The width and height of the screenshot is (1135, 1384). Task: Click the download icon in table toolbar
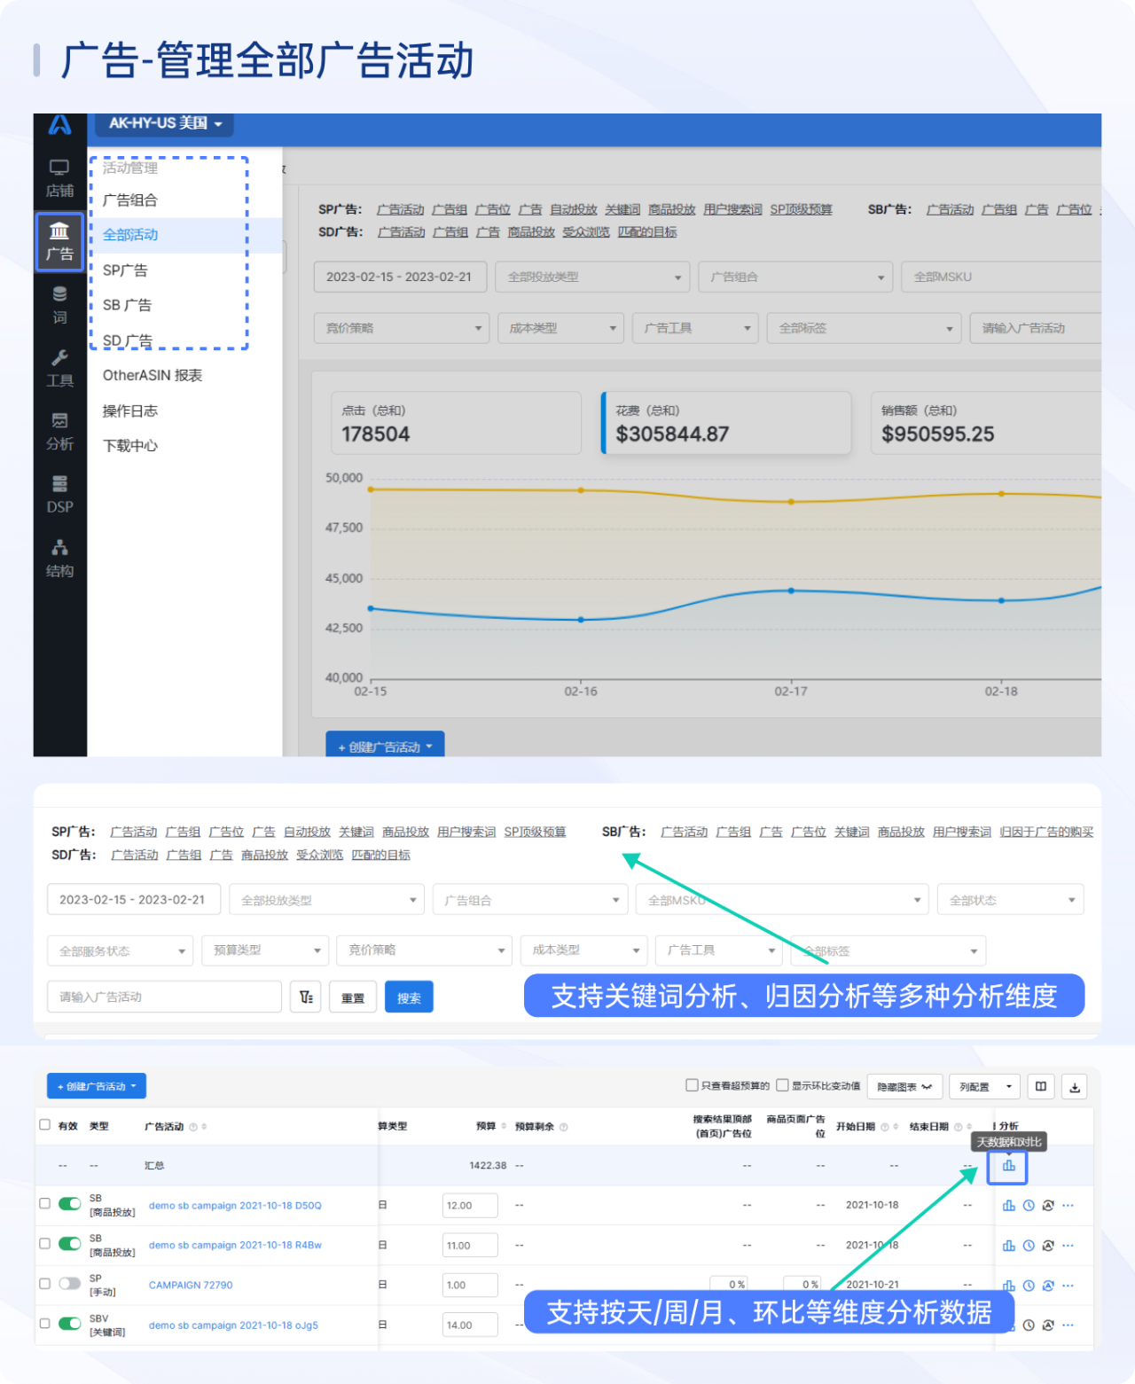[1075, 1087]
